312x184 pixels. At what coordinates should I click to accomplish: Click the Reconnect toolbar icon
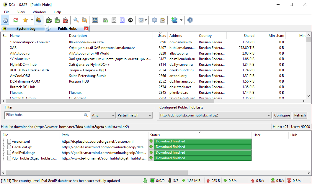pyautogui.click(x=15, y=20)
